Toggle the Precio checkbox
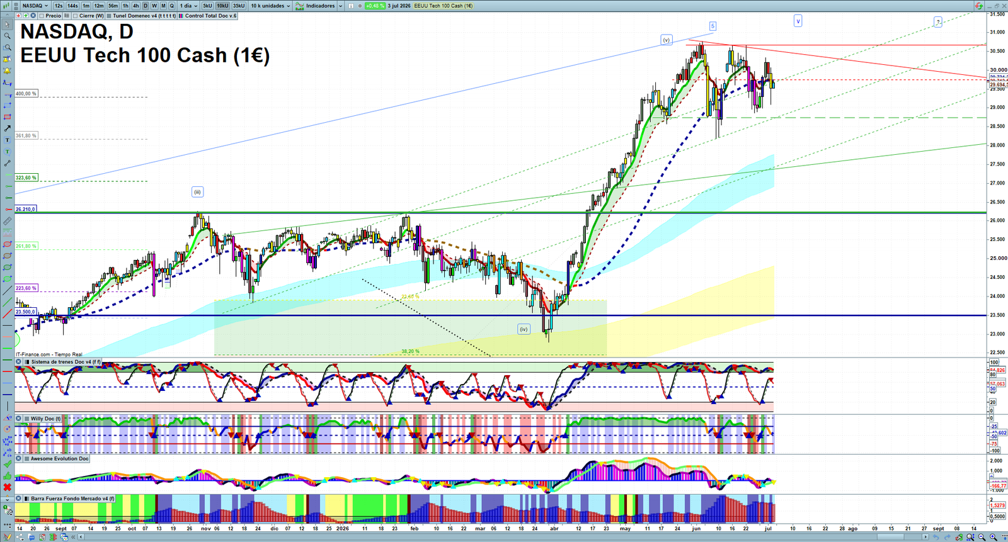The width and height of the screenshot is (1008, 542). point(41,16)
